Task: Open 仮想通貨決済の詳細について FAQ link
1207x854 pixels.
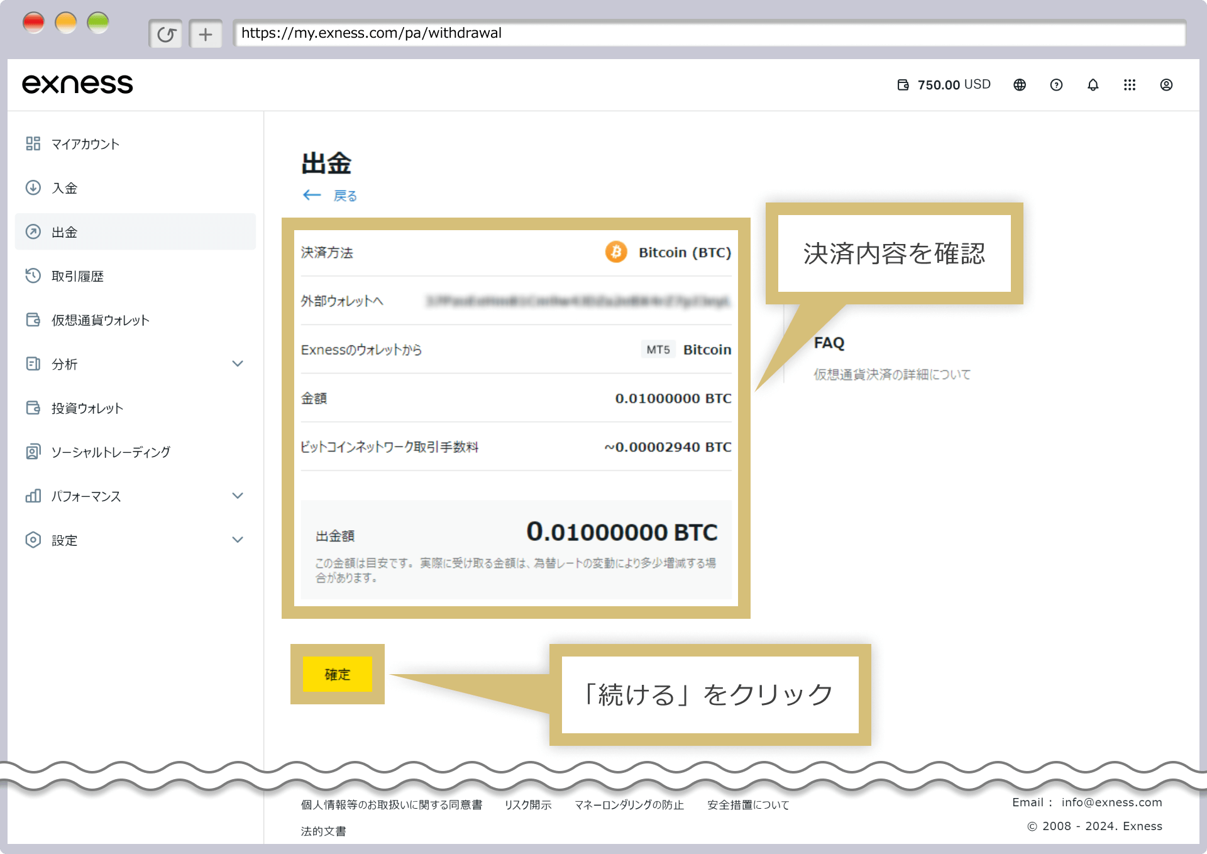Action: pos(893,375)
